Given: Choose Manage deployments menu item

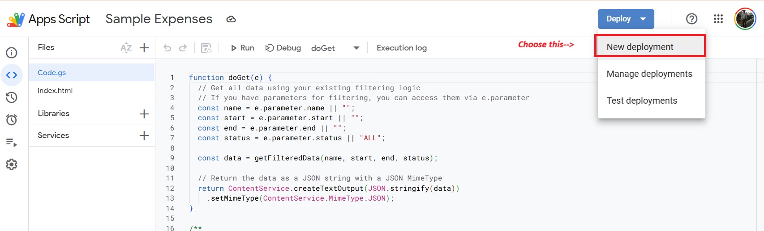Looking at the screenshot, I should (x=649, y=74).
